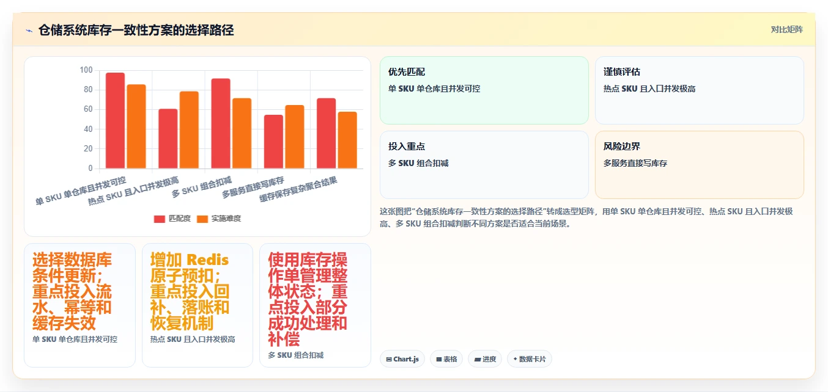Click the title 仓储系统库存一致性方案的选择路径
The height and width of the screenshot is (392, 828).
click(x=136, y=31)
